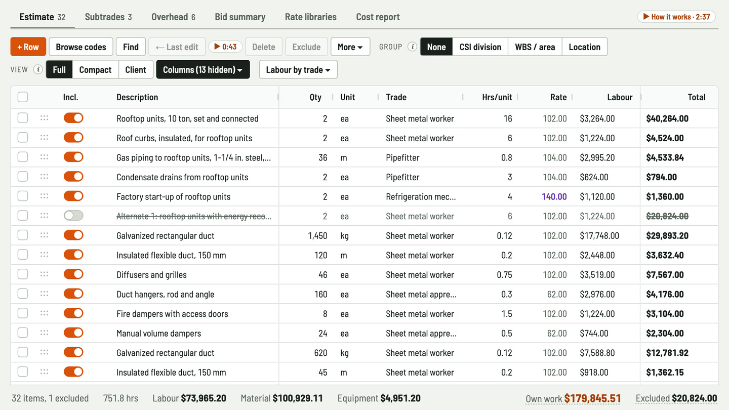Image resolution: width=729 pixels, height=410 pixels.
Task: Group by WBS / area
Action: (535, 47)
